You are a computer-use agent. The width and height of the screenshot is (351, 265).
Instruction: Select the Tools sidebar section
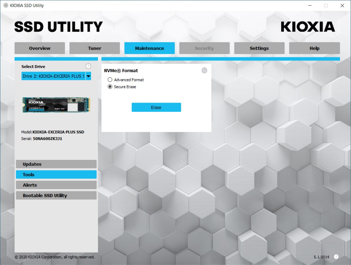point(56,175)
